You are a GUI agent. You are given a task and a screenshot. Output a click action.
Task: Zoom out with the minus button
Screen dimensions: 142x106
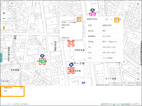[4, 18]
